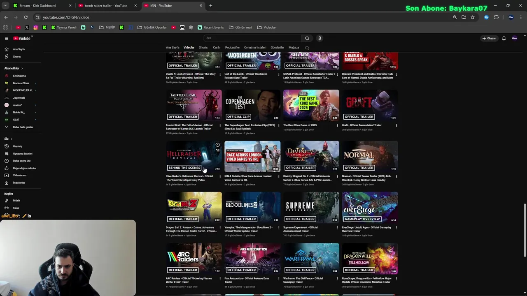Open Divinity Original Sin 2 thumbnail
Screen dimensions: 527x296
coord(311,156)
